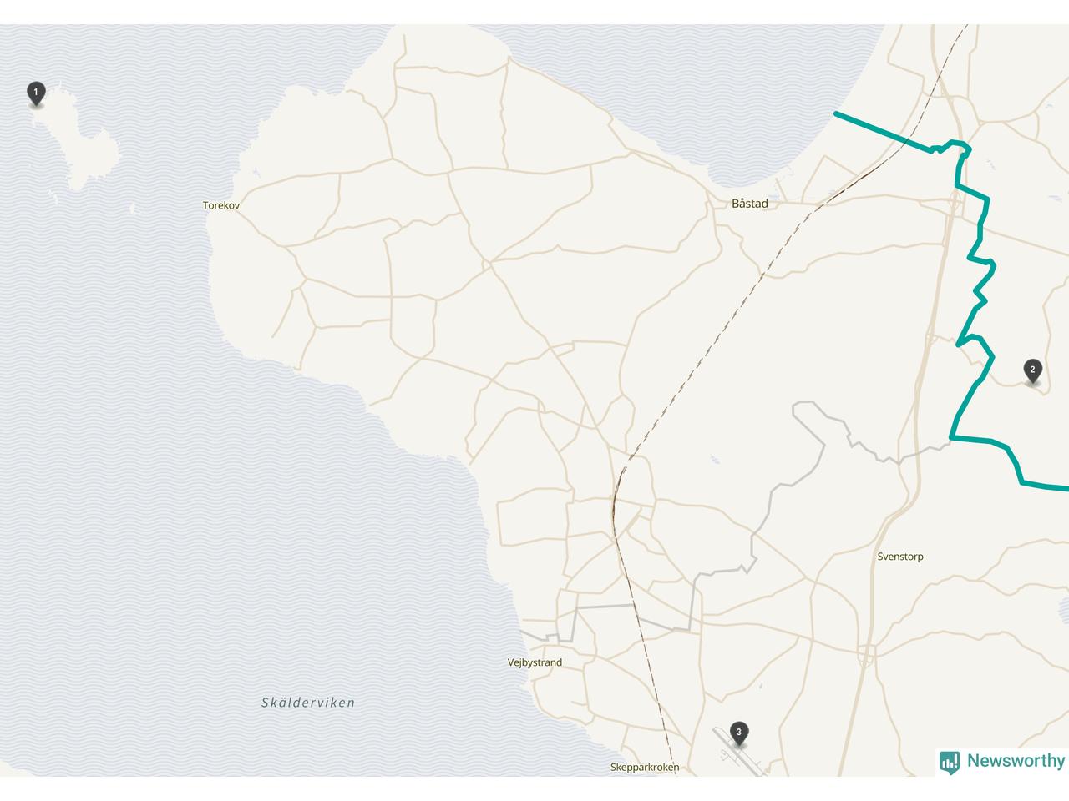Click the Svenstorp place label
This screenshot has width=1069, height=801.
[x=900, y=557]
